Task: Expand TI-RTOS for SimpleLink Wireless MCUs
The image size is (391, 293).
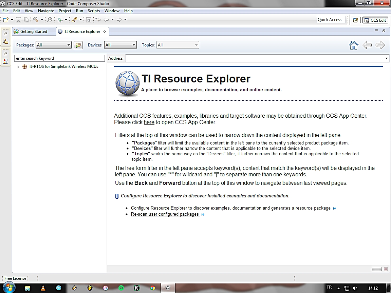Action: coord(18,67)
